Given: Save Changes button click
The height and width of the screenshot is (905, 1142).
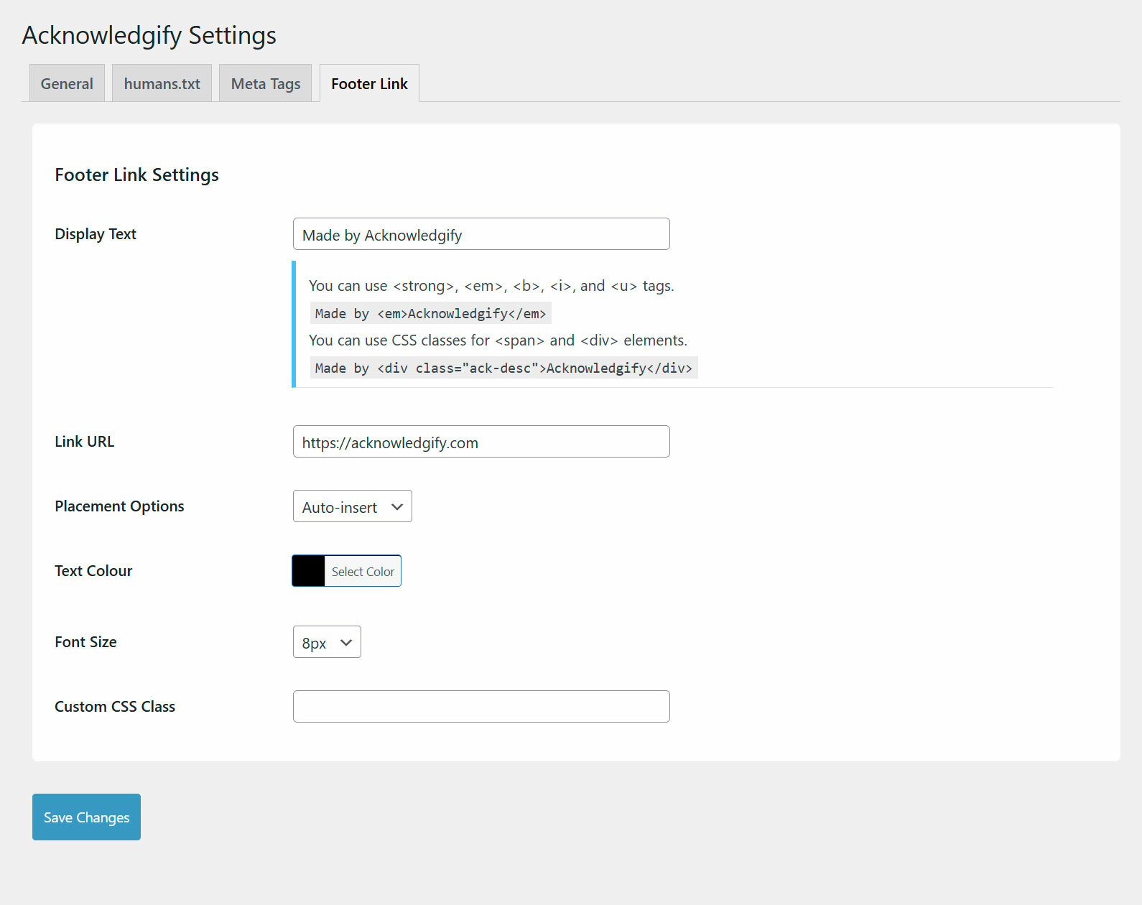Looking at the screenshot, I should pos(86,817).
